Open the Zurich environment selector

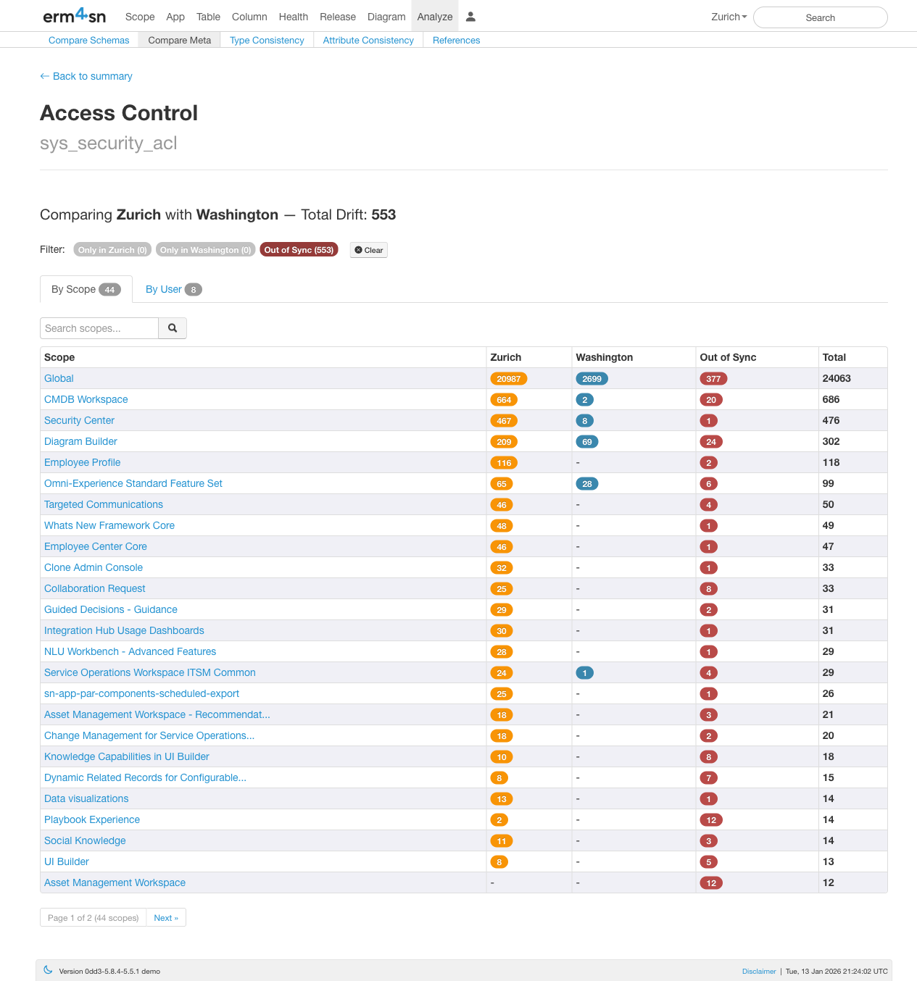[x=729, y=16]
